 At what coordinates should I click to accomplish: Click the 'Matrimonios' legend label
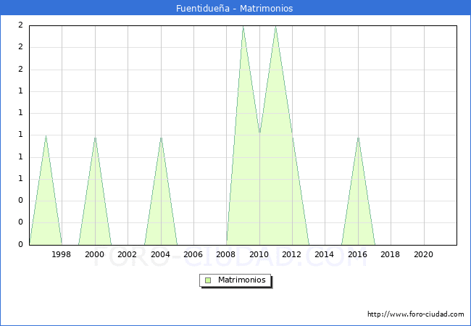pyautogui.click(x=242, y=280)
